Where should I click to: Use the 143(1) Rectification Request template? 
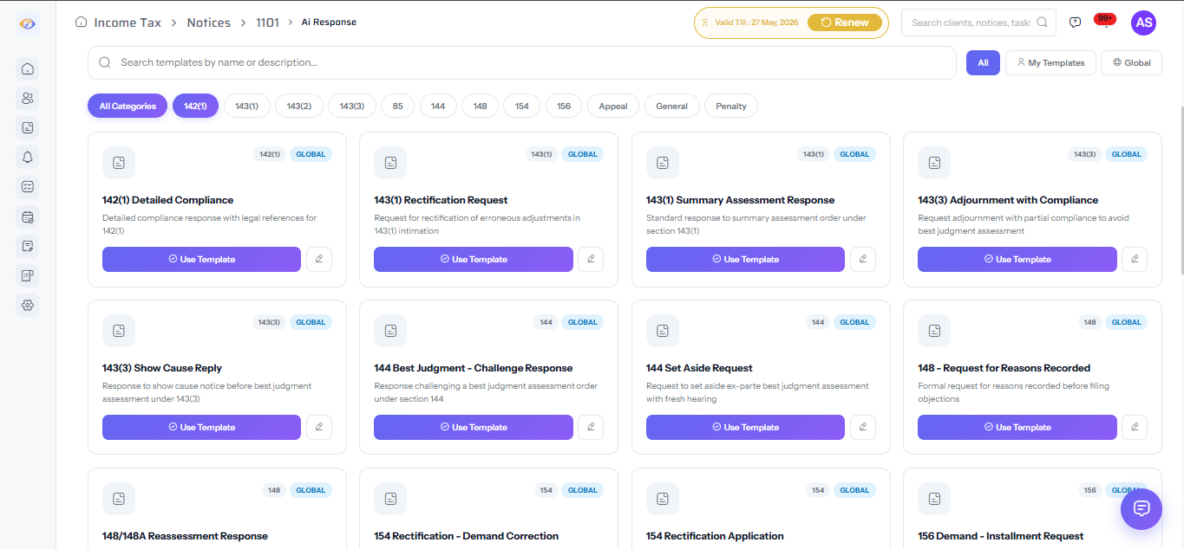coord(474,259)
